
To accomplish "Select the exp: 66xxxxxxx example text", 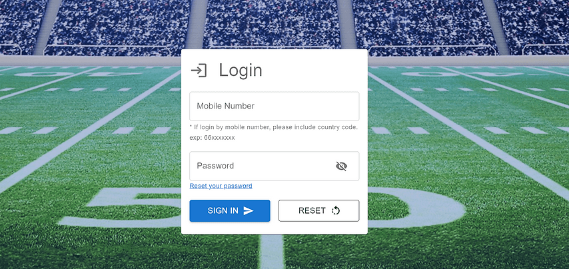I will click(x=212, y=138).
